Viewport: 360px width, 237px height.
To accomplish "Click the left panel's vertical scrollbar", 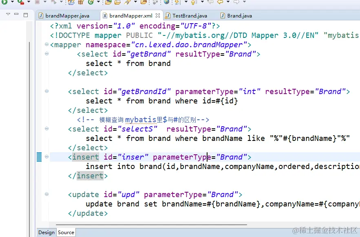I will click(x=29, y=138).
